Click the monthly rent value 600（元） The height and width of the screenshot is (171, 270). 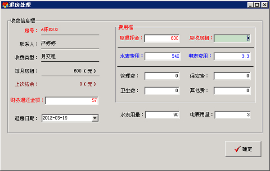tap(85, 71)
